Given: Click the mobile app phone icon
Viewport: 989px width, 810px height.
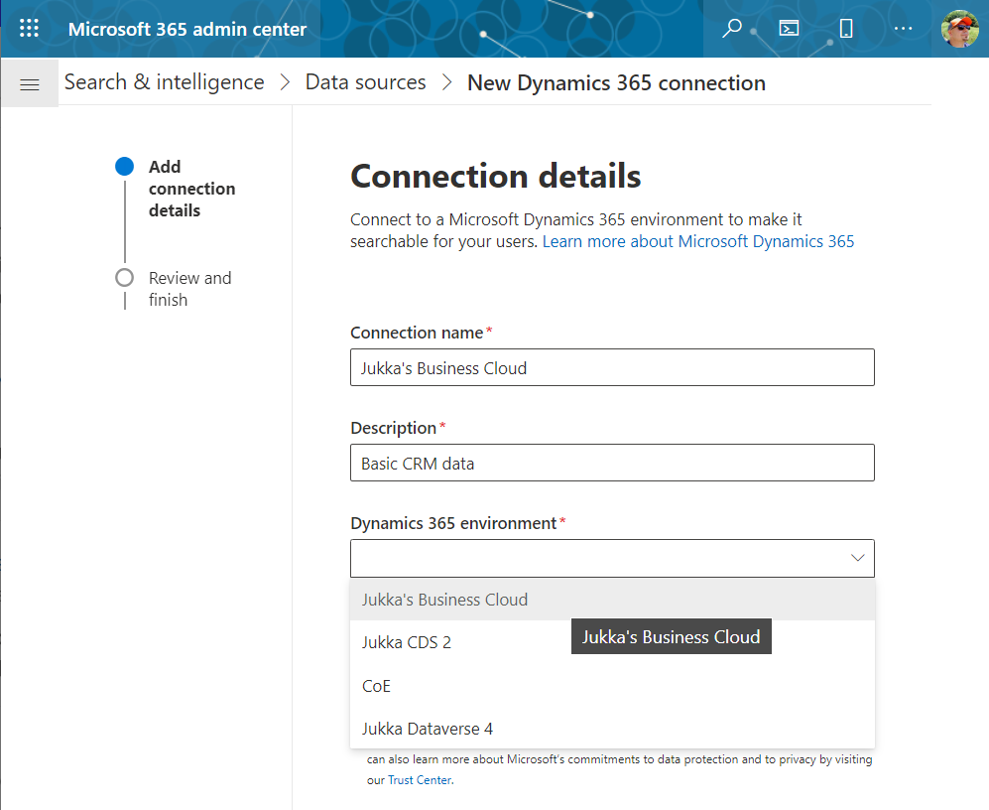Looking at the screenshot, I should (x=846, y=29).
